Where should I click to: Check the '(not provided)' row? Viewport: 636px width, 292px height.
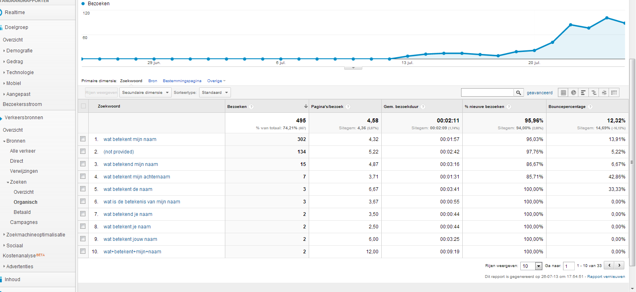point(83,151)
